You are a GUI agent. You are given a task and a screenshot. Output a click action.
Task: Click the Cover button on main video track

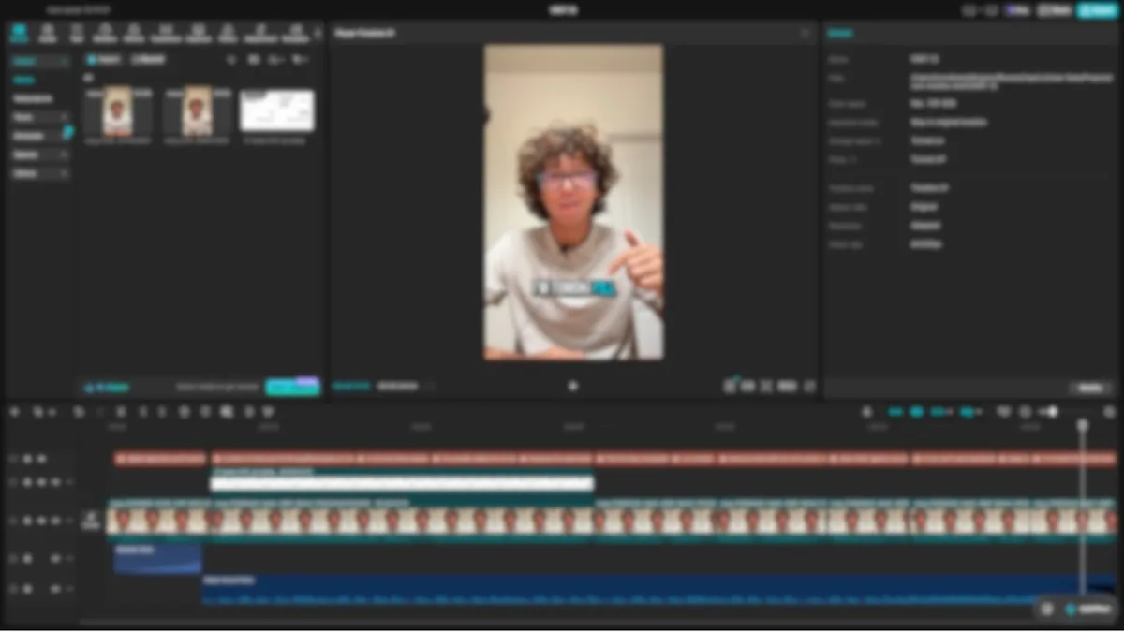pos(91,521)
